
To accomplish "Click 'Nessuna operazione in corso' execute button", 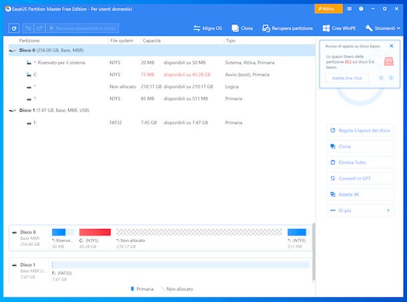I will point(82,28).
